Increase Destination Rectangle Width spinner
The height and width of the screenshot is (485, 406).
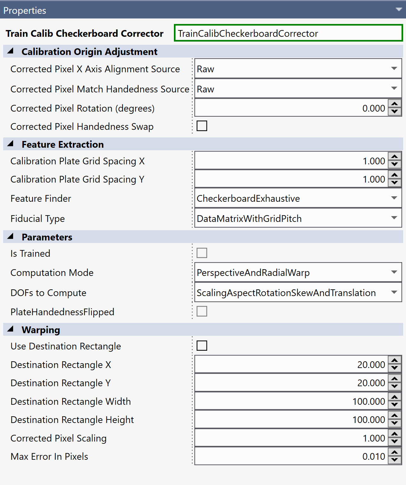(x=395, y=397)
